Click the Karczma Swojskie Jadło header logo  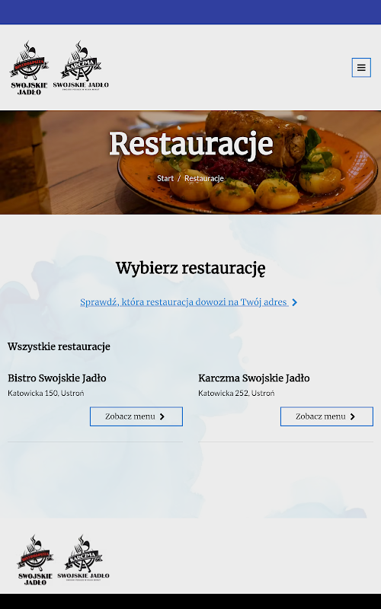coord(81,66)
